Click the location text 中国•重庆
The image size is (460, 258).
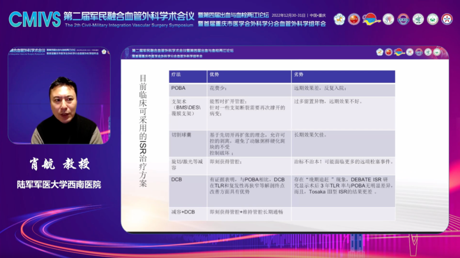[318, 15]
